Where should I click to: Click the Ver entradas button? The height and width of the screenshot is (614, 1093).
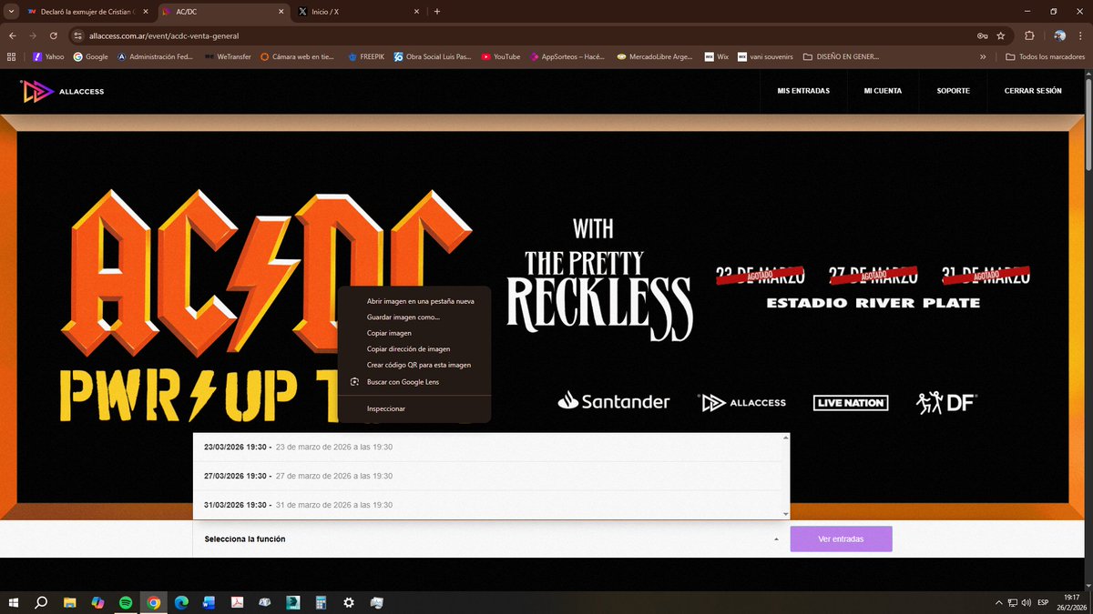pos(841,539)
